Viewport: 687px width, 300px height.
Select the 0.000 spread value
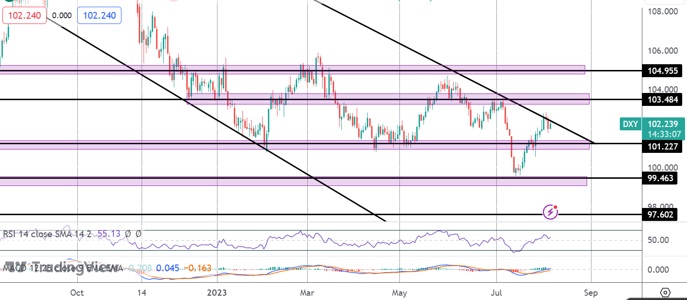[x=62, y=15]
